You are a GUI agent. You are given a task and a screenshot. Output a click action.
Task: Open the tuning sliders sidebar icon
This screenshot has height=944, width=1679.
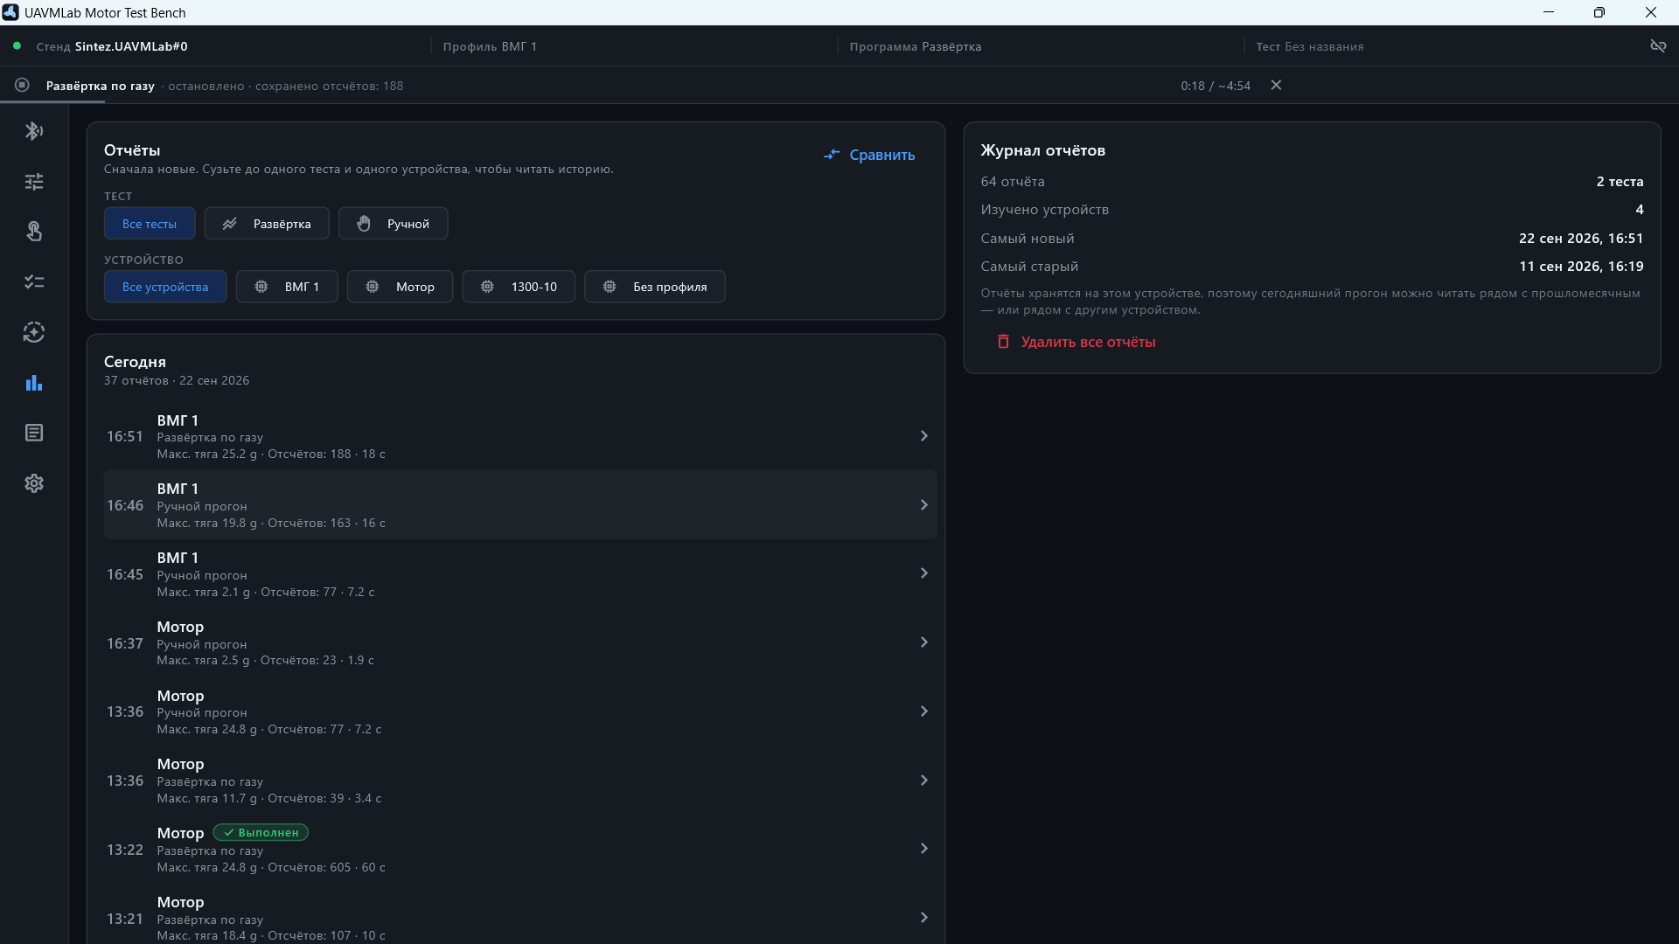click(x=34, y=182)
